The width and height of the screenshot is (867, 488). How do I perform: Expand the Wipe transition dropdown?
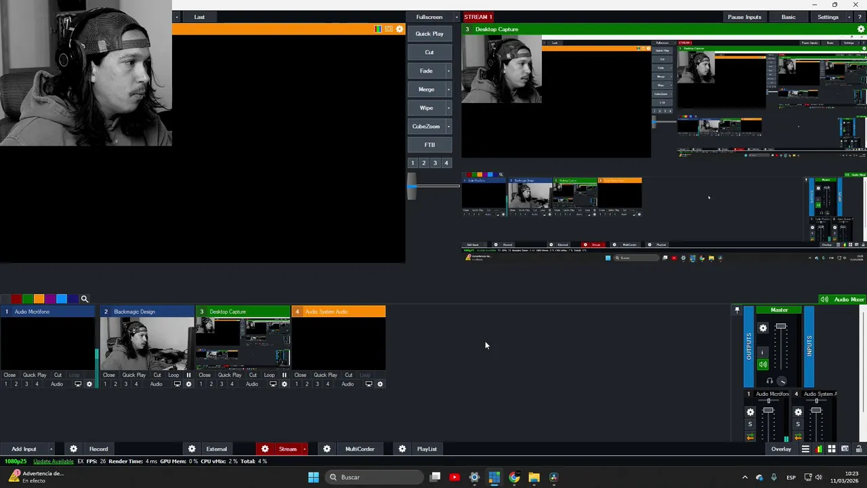click(448, 108)
